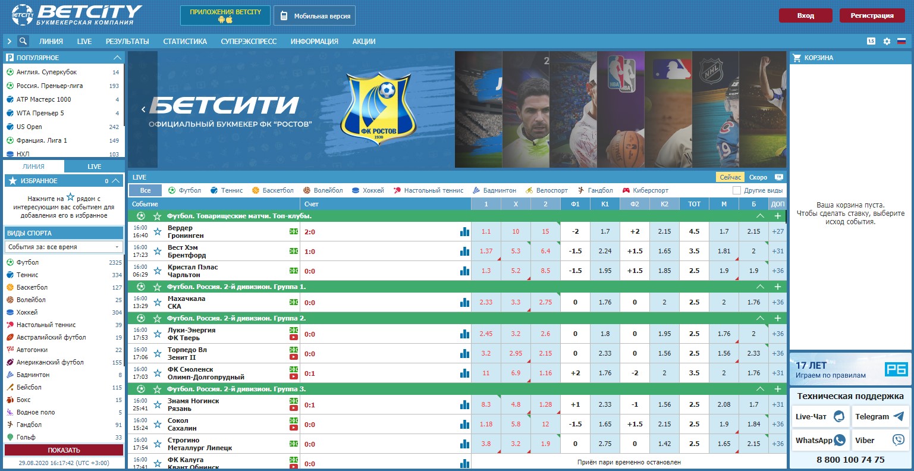
Task: Open statistics chart for Вердер Гронинген
Action: tap(464, 231)
